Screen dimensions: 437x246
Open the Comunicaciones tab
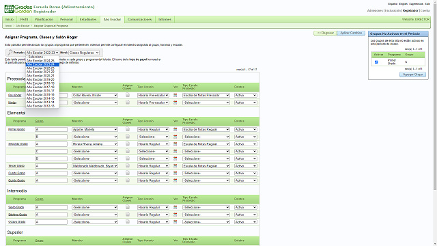(x=139, y=20)
